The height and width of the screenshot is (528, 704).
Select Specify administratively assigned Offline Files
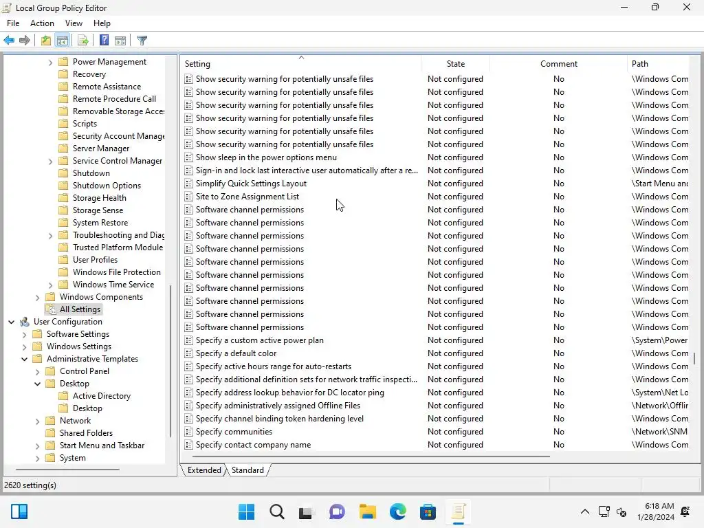[x=278, y=406]
